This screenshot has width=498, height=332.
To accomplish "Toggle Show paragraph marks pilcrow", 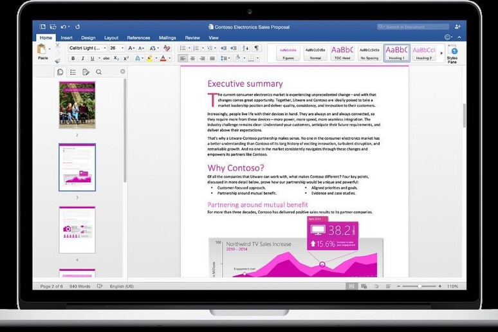I will click(x=256, y=48).
